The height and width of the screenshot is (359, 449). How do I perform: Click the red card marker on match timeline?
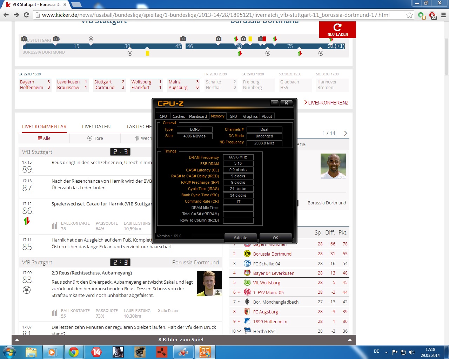pos(264,39)
